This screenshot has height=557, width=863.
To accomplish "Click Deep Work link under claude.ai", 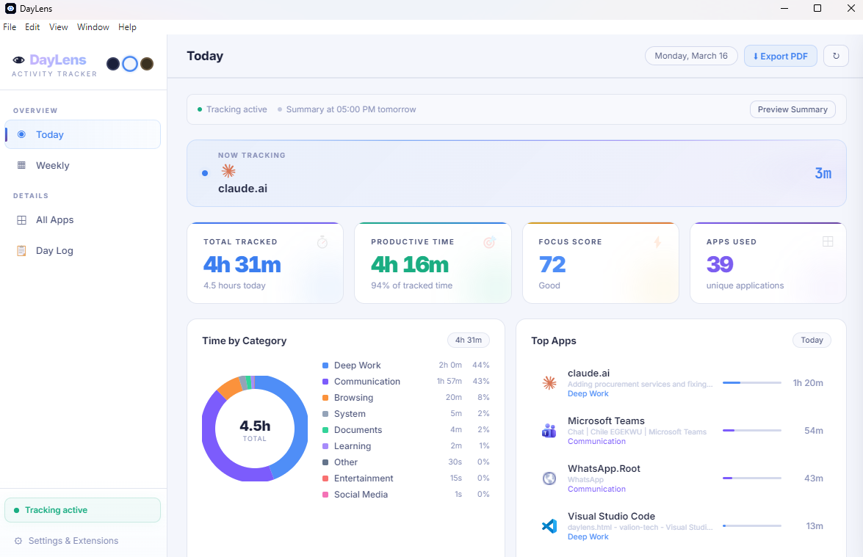I will click(588, 393).
